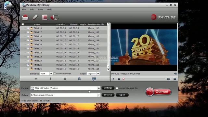Check the Title116 checkbox
Viewport: 208px width, 117px height.
(x=28, y=28)
